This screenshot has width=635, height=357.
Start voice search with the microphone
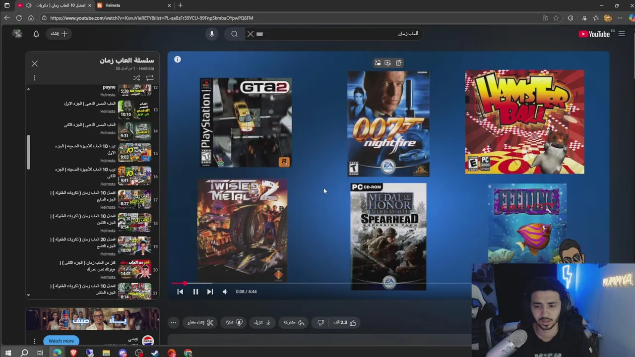click(x=212, y=34)
